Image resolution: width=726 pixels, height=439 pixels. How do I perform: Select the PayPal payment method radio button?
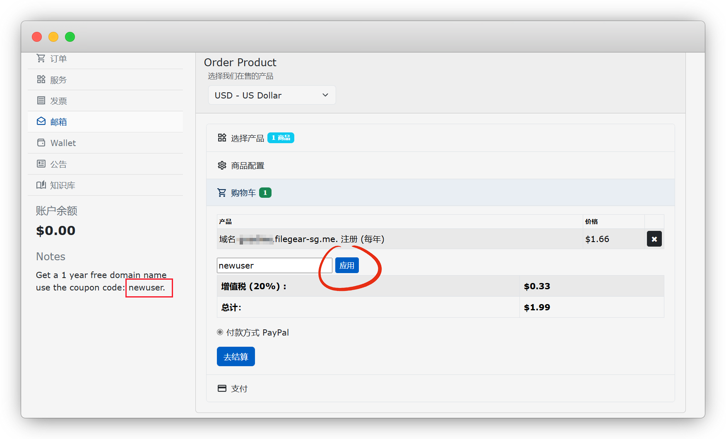pyautogui.click(x=220, y=332)
